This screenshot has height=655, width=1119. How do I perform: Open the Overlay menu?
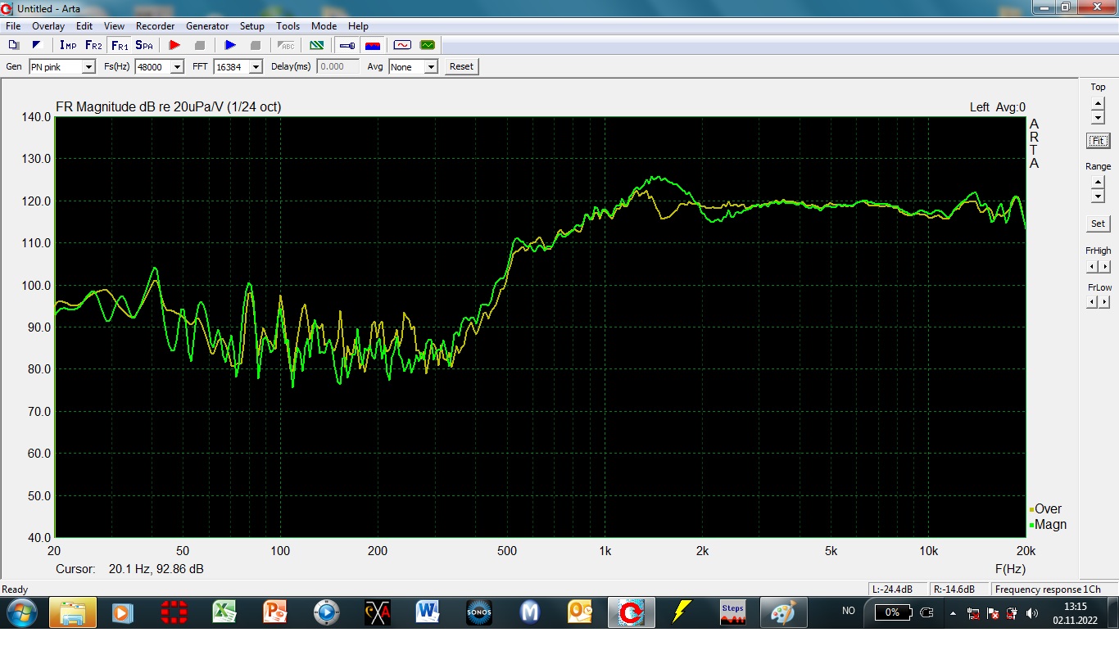[48, 26]
